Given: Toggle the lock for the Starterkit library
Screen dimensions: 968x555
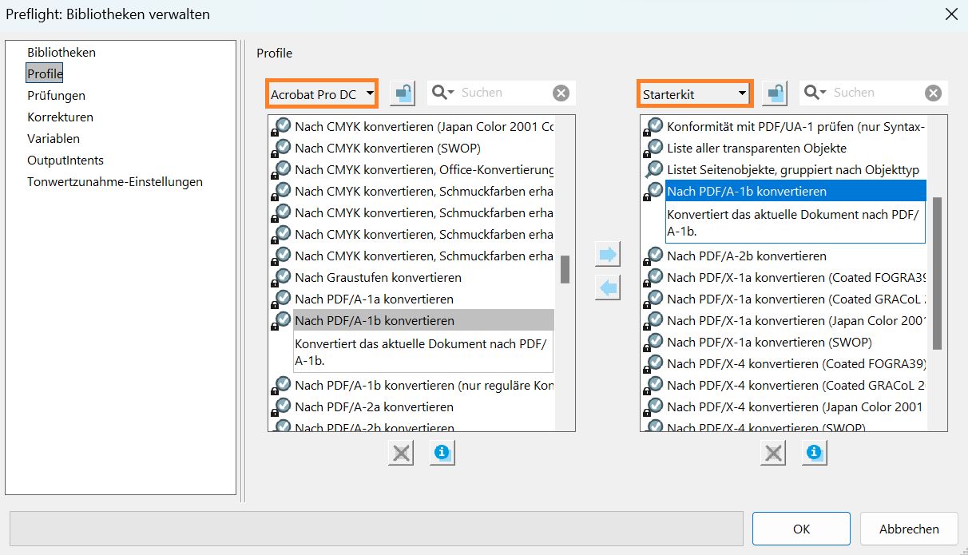Looking at the screenshot, I should [x=774, y=93].
